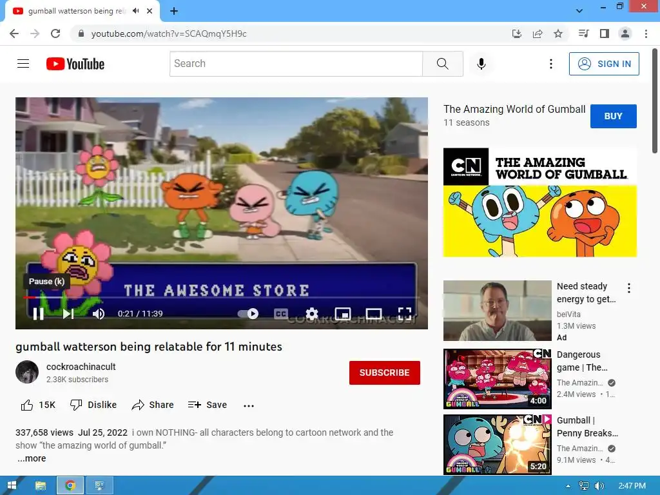This screenshot has height=495, width=660.
Task: Click SIGN IN button
Action: pyautogui.click(x=604, y=64)
